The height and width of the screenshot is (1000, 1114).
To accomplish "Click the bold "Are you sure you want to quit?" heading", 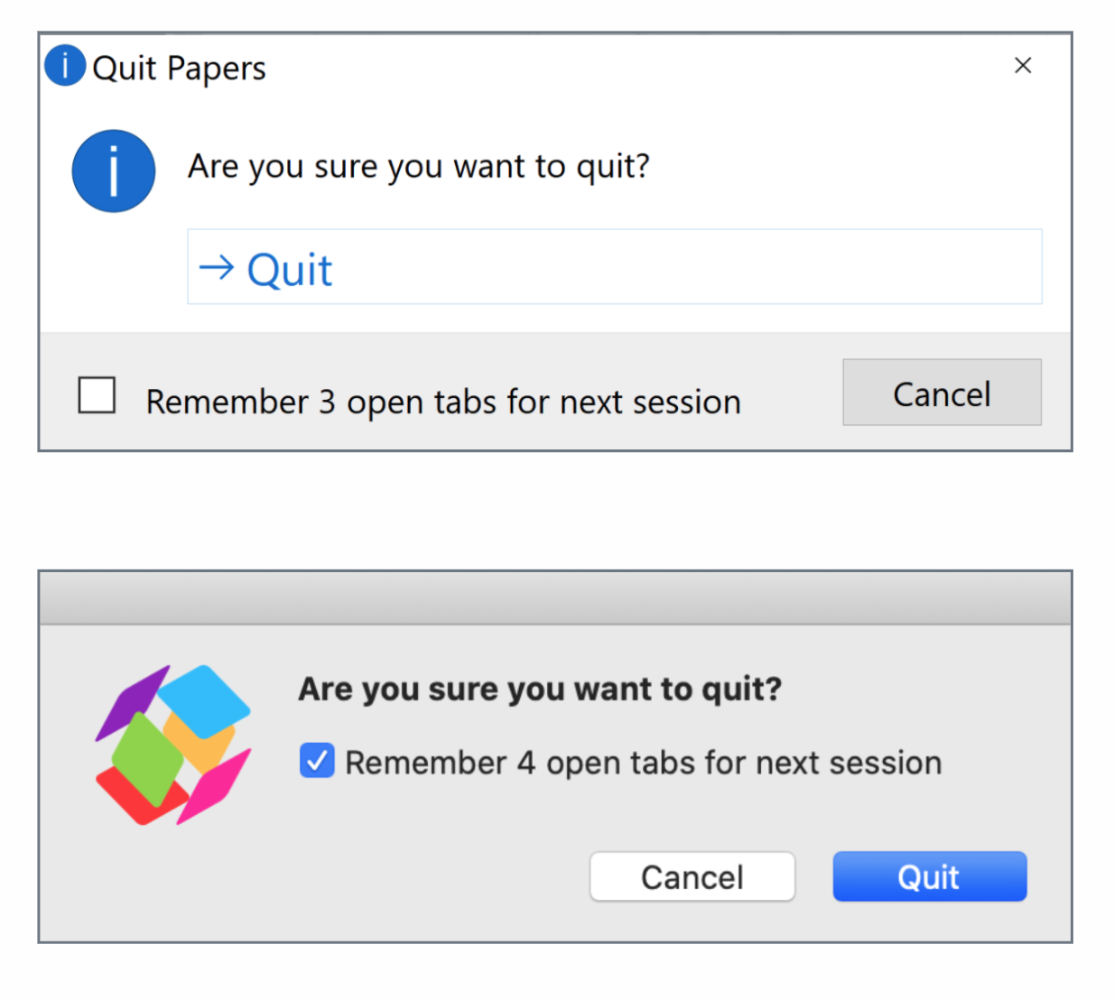I will pos(540,689).
